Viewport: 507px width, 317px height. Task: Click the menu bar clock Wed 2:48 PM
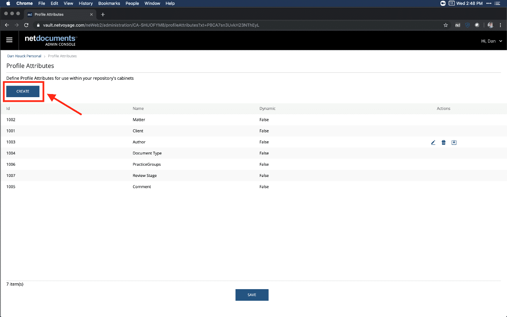pos(470,3)
